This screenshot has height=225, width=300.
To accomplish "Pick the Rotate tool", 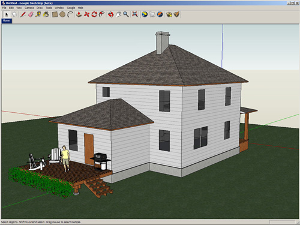I will click(x=94, y=14).
